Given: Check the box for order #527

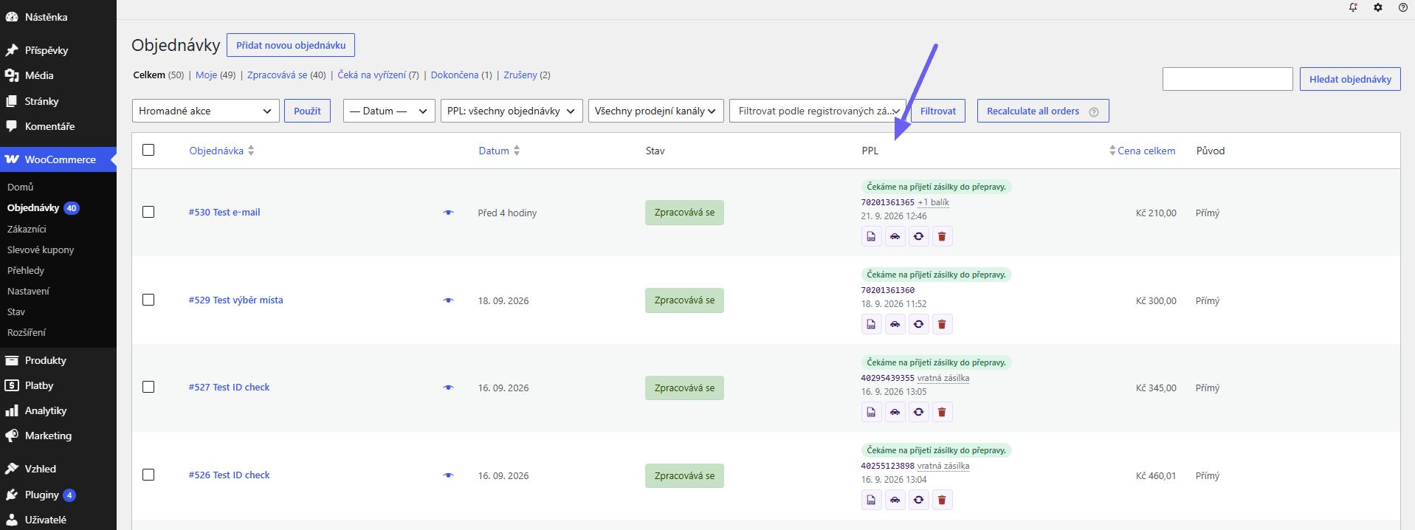Looking at the screenshot, I should [x=148, y=387].
